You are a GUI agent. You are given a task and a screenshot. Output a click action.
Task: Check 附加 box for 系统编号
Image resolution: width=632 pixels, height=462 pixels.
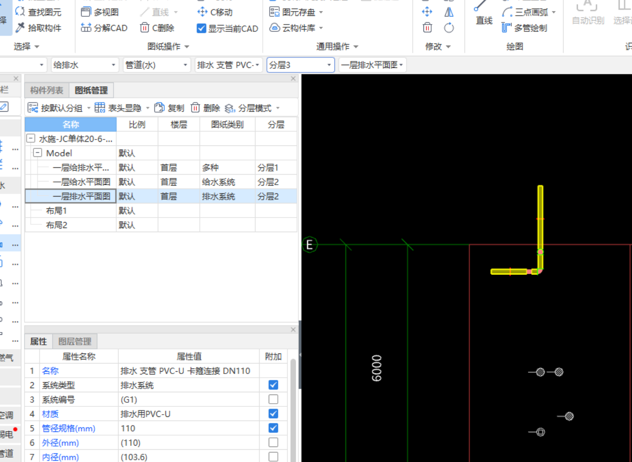click(273, 399)
